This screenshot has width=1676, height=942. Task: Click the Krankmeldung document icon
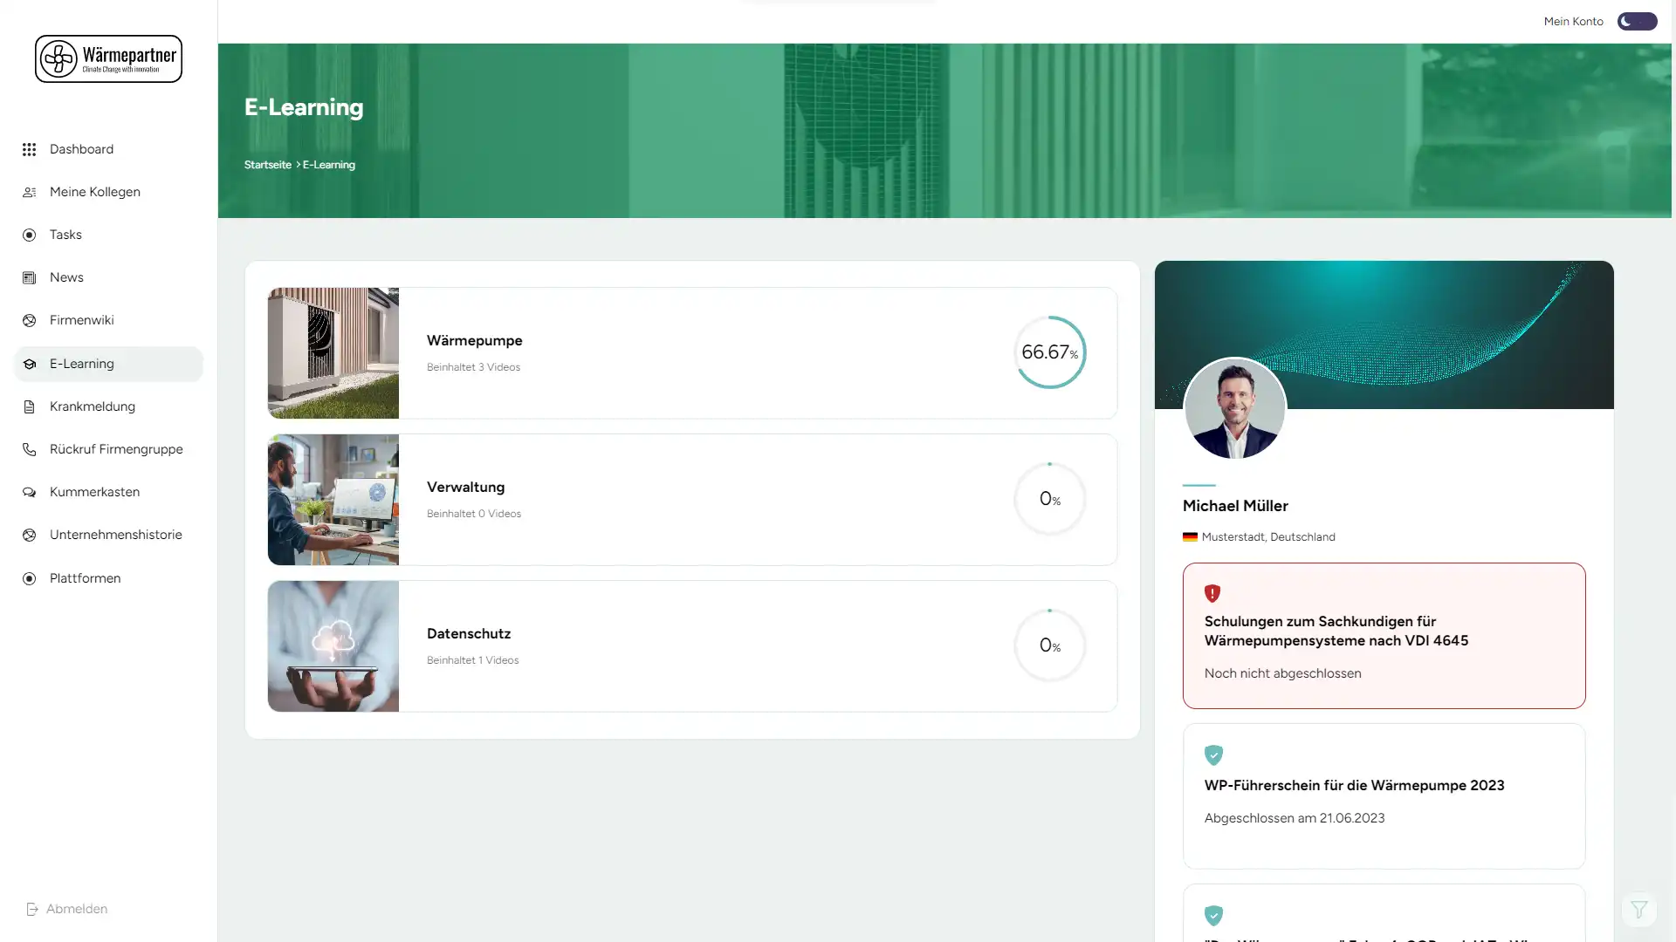(x=29, y=406)
